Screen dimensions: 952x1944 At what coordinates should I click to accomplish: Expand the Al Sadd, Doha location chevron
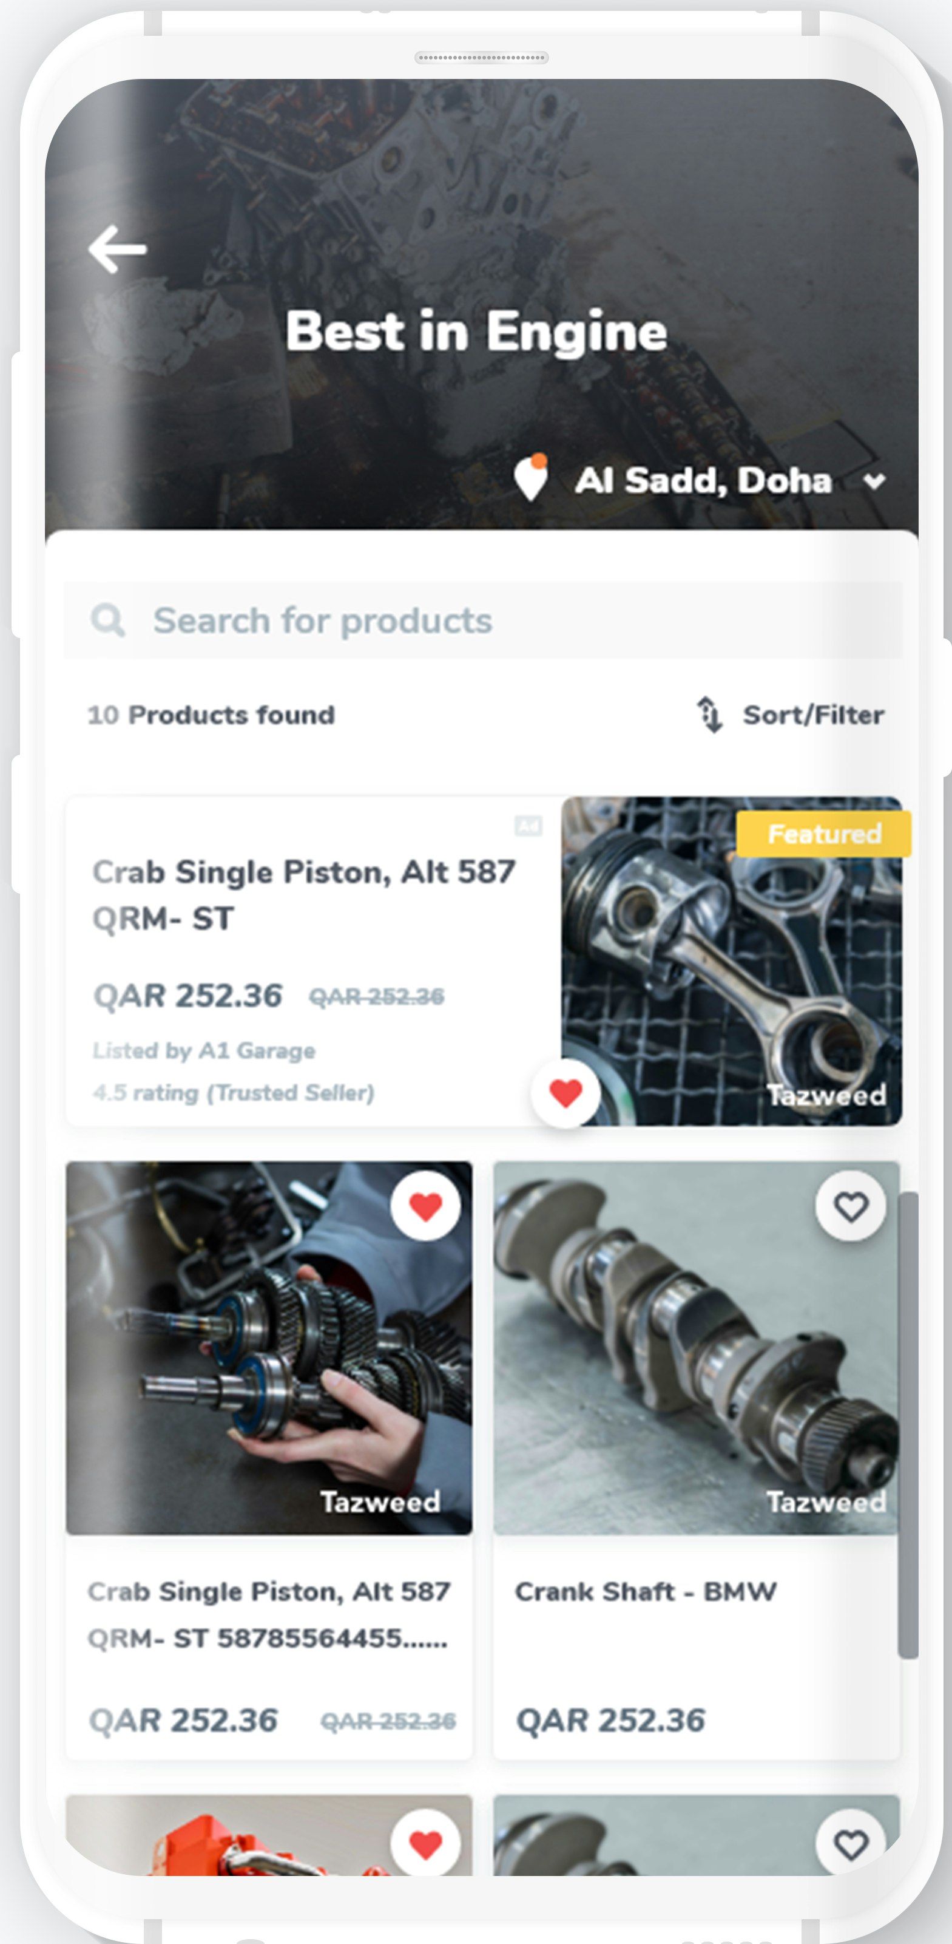(874, 481)
